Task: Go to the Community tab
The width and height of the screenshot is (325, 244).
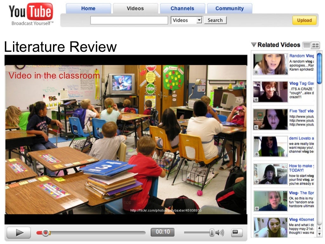Action: point(230,9)
